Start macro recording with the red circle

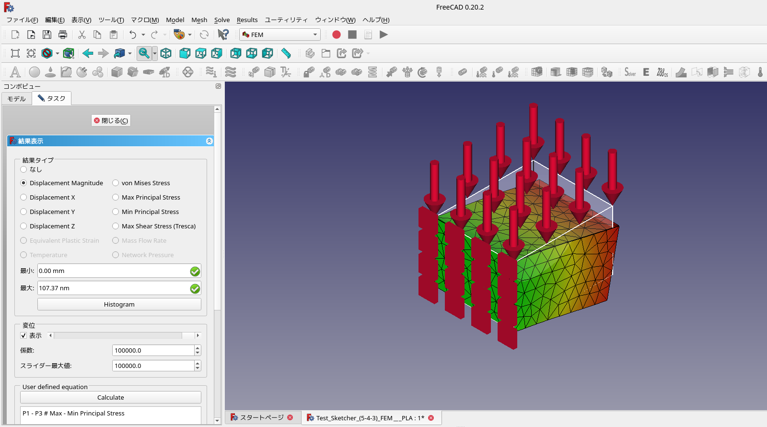337,35
